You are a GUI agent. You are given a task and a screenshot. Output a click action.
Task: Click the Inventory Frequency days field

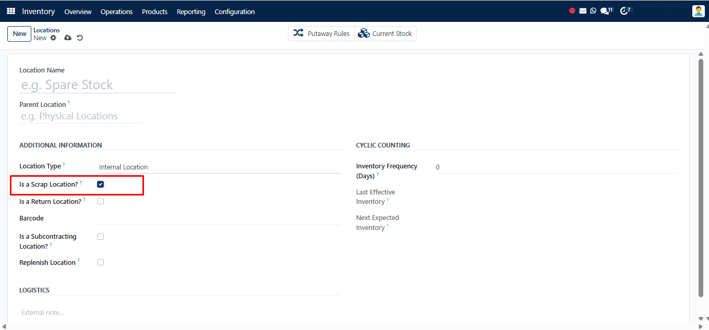pyautogui.click(x=556, y=167)
